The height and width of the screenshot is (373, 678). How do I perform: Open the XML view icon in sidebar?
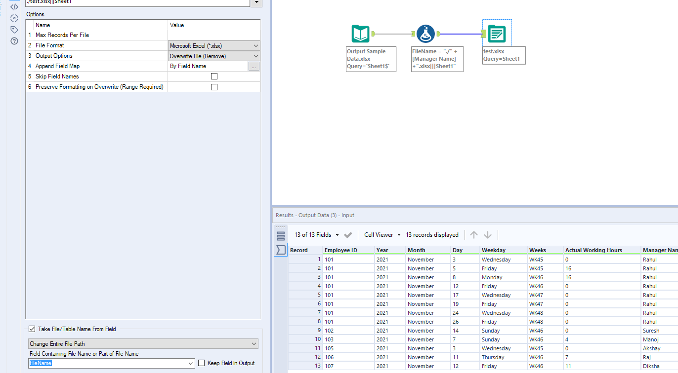(14, 7)
